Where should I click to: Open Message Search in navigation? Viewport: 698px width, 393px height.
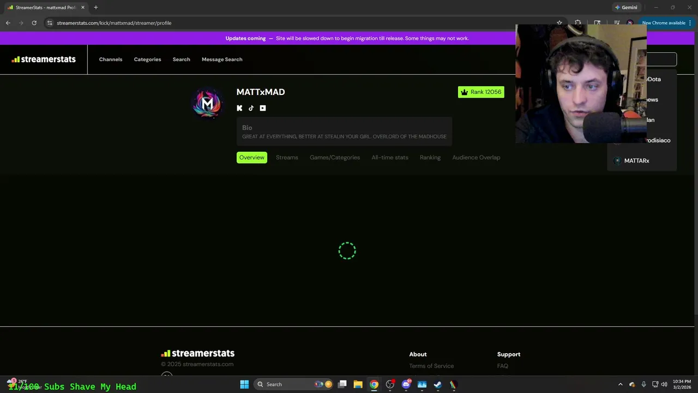click(x=222, y=59)
